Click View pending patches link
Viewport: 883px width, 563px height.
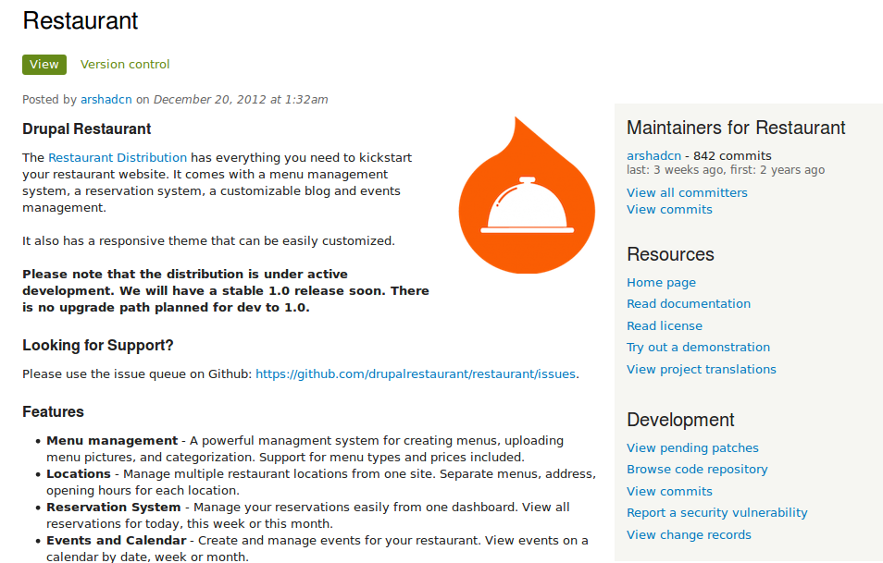tap(692, 448)
